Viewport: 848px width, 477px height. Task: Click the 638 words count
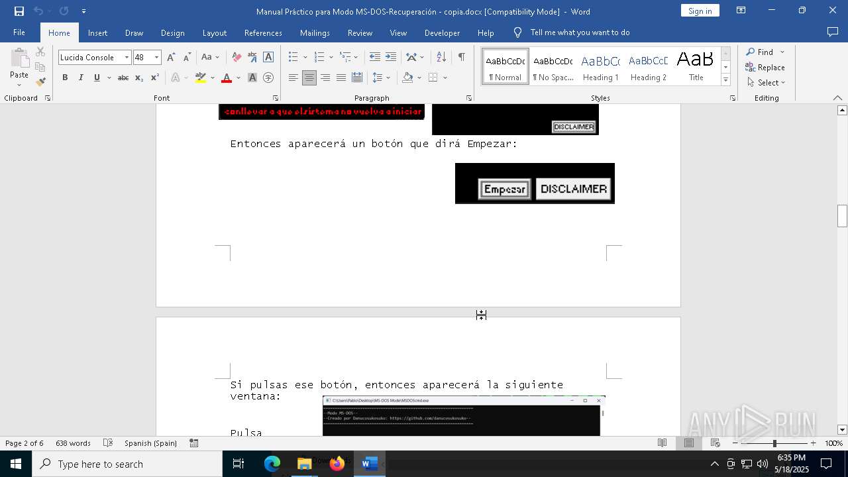coord(73,443)
